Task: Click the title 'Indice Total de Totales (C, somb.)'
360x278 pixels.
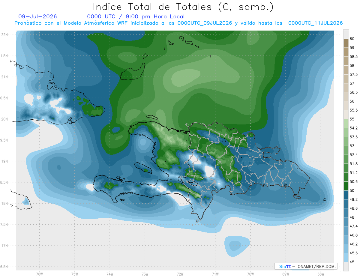Action: tap(183, 7)
